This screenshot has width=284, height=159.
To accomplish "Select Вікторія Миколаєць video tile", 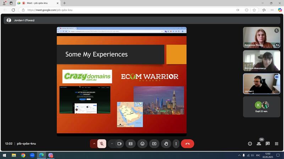I will [x=262, y=60].
